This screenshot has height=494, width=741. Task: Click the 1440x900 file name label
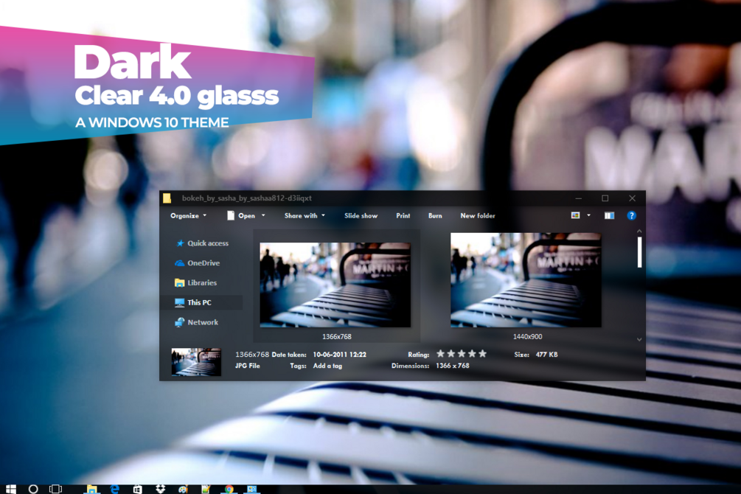(x=527, y=336)
